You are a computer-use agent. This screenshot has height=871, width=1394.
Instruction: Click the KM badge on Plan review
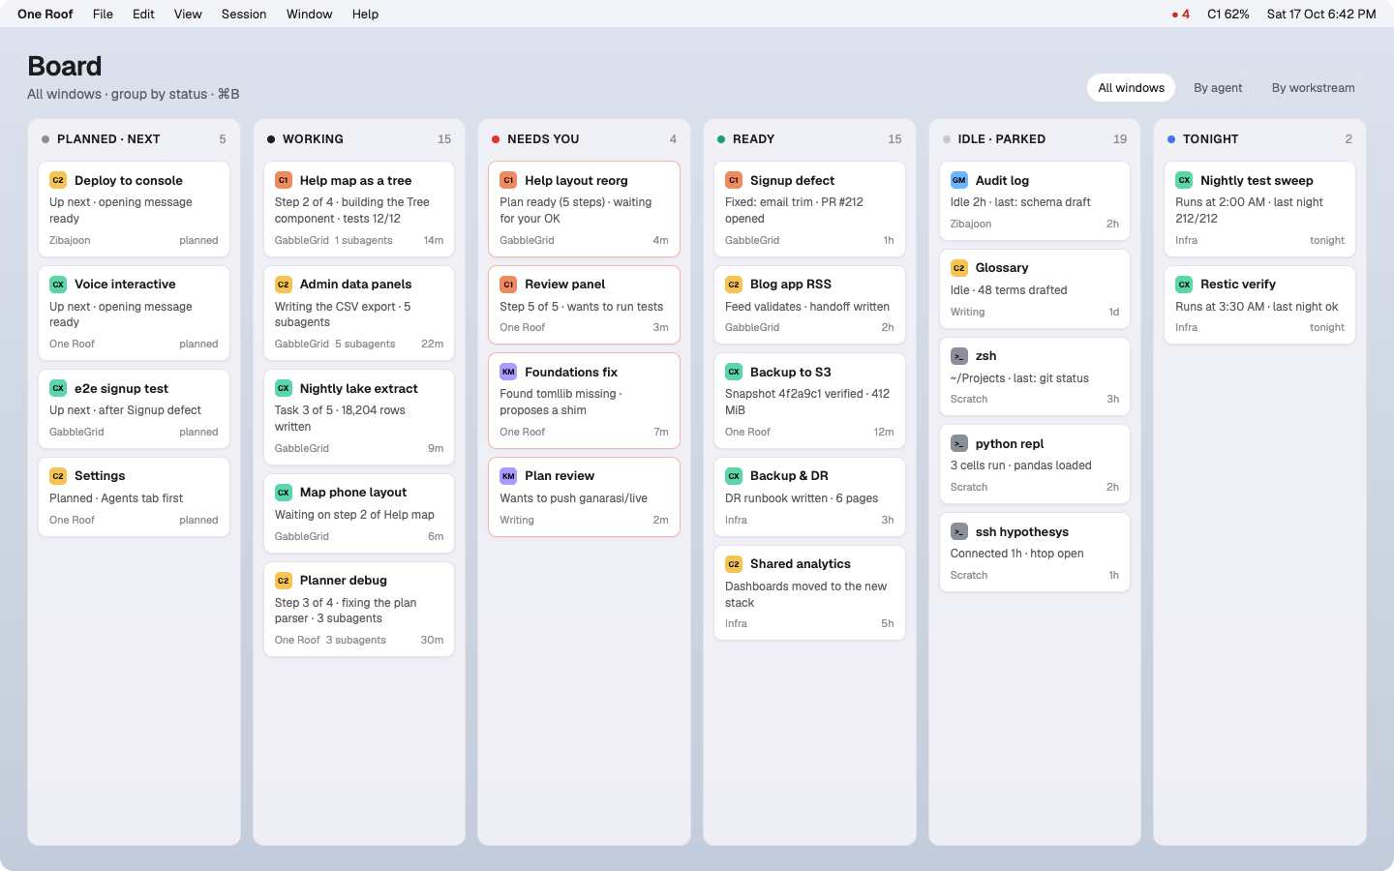508,476
